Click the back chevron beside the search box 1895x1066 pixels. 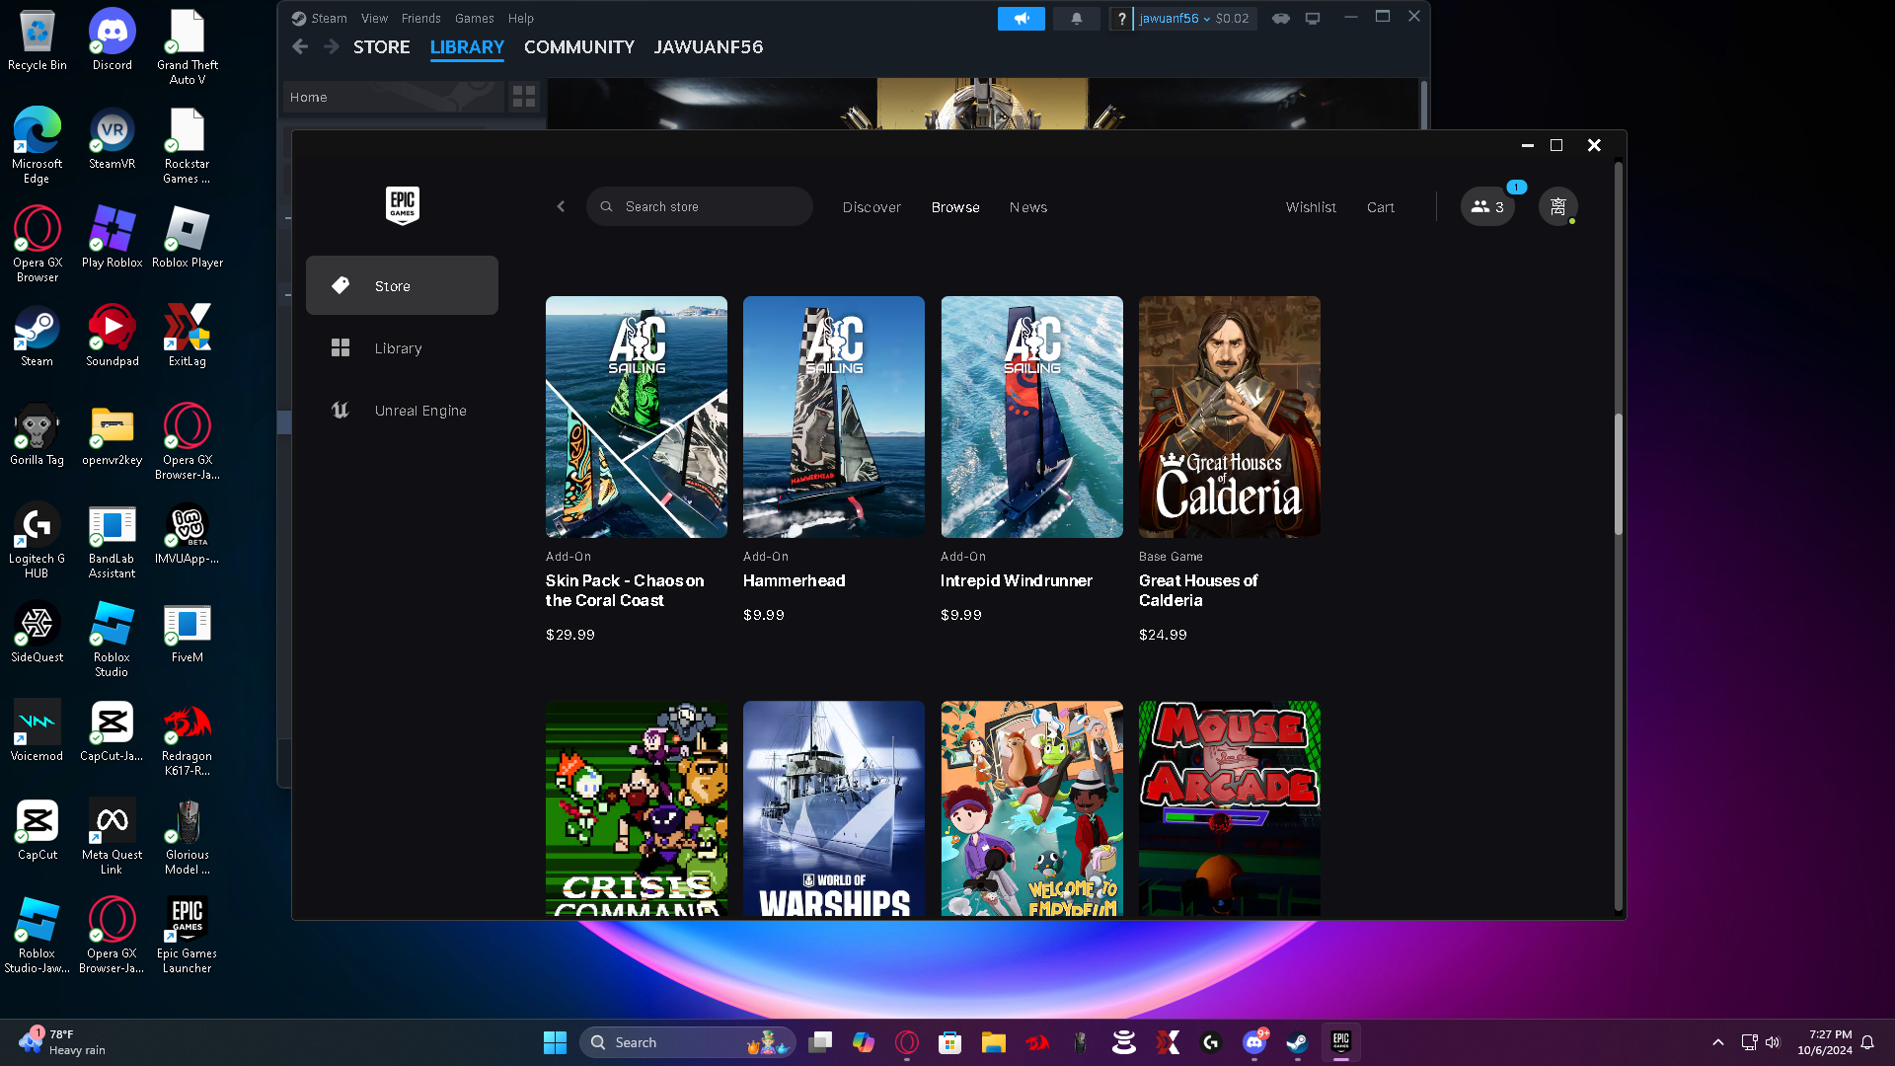click(561, 207)
